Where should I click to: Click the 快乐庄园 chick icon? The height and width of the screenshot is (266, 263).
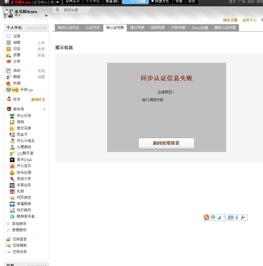[x=12, y=173]
